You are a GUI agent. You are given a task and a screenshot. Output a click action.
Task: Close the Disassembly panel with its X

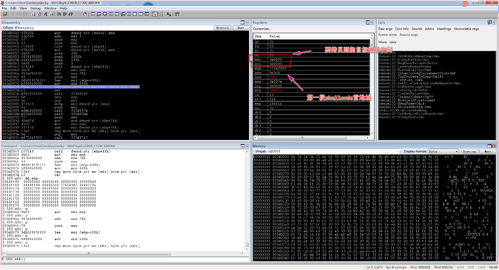click(247, 22)
